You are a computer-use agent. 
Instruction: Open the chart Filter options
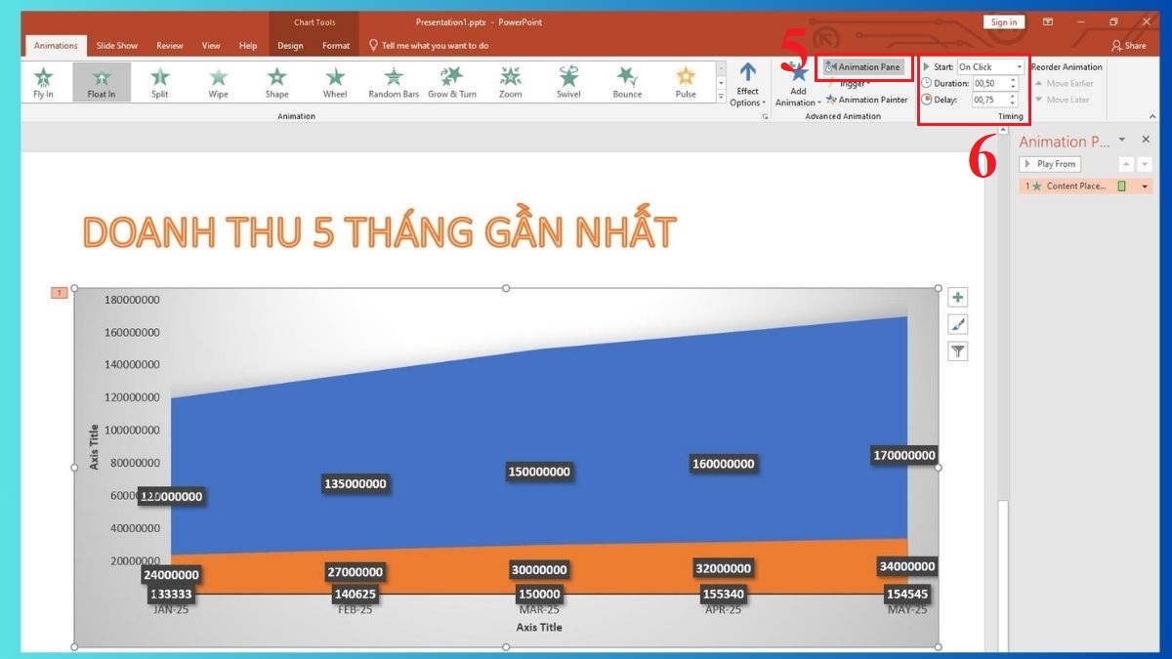pyautogui.click(x=957, y=350)
